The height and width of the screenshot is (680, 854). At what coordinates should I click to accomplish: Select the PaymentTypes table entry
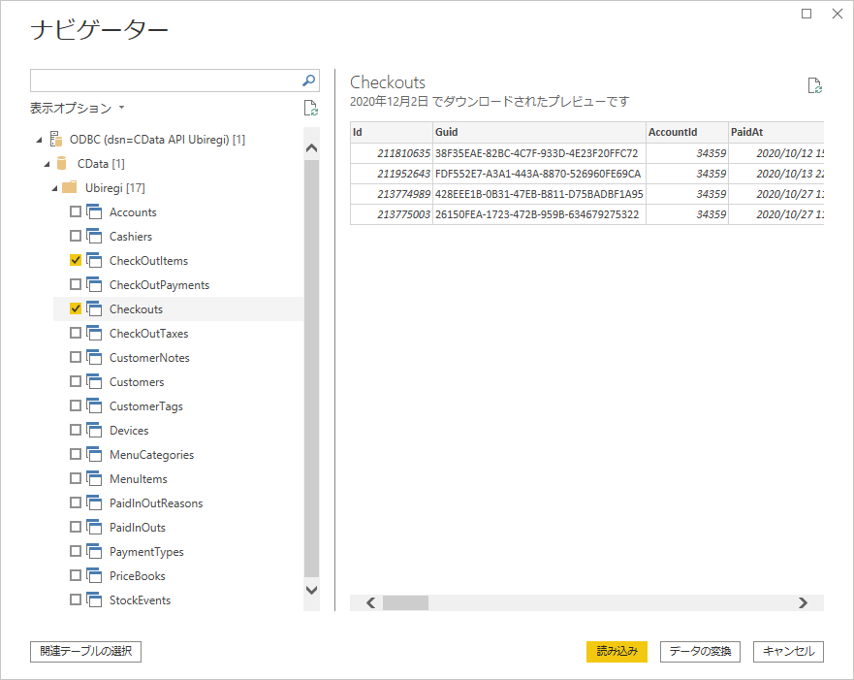coord(146,552)
